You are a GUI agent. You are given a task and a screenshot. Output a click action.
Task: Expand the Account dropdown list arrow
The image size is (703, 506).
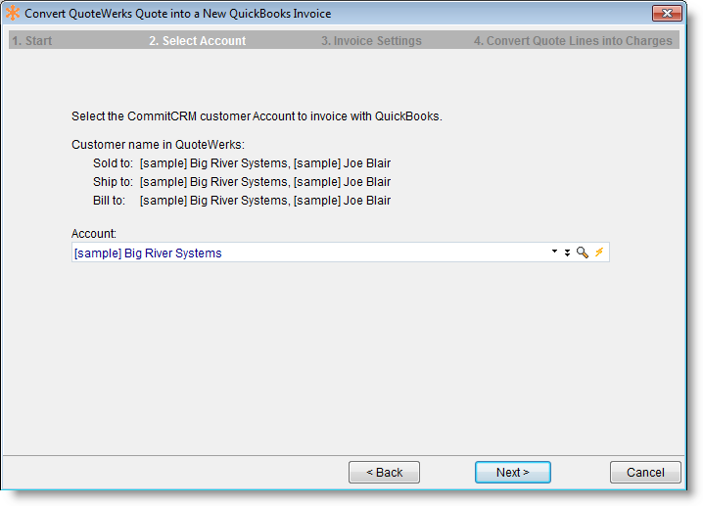[x=555, y=253]
